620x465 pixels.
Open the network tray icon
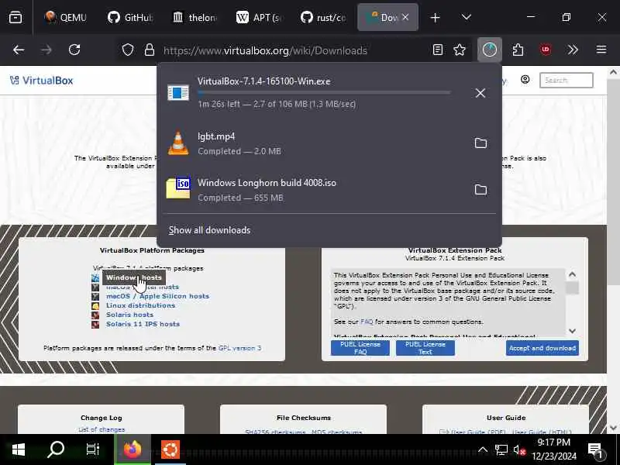(x=501, y=449)
